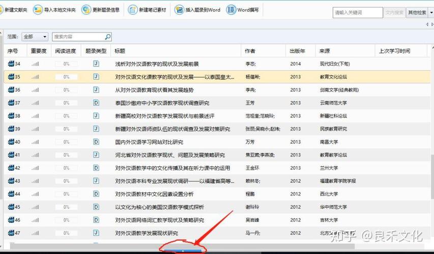Click the left tab navigation arrow
434x254 pixels.
pos(427,24)
